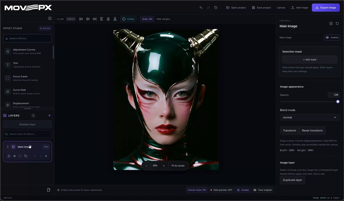Screen dimensions: 344x201
Task: Click the MOVEPX logo
Action: coord(28,8)
